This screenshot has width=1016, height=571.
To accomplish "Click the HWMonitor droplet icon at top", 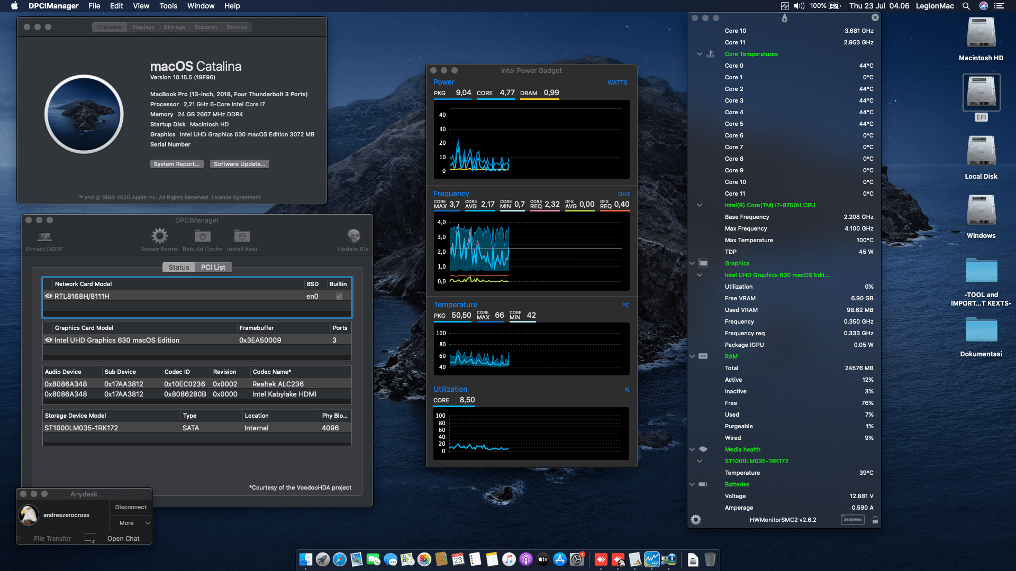I will [784, 18].
